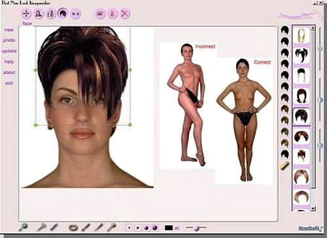Viewport: 327px width, 238px height.
Task: Choose the largest brush size sphere
Action: [x=154, y=228]
